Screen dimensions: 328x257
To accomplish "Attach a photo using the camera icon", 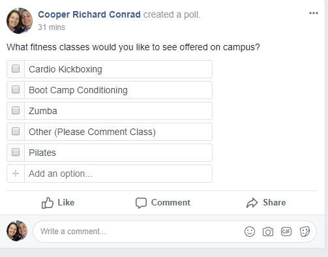I will click(268, 232).
